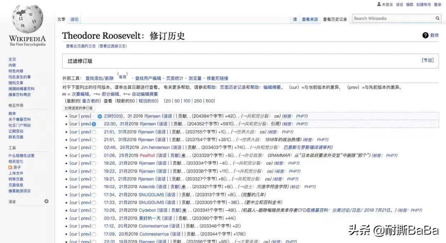446x243 pixels.
Task: Open the 查看来源 tab
Action: (x=310, y=19)
